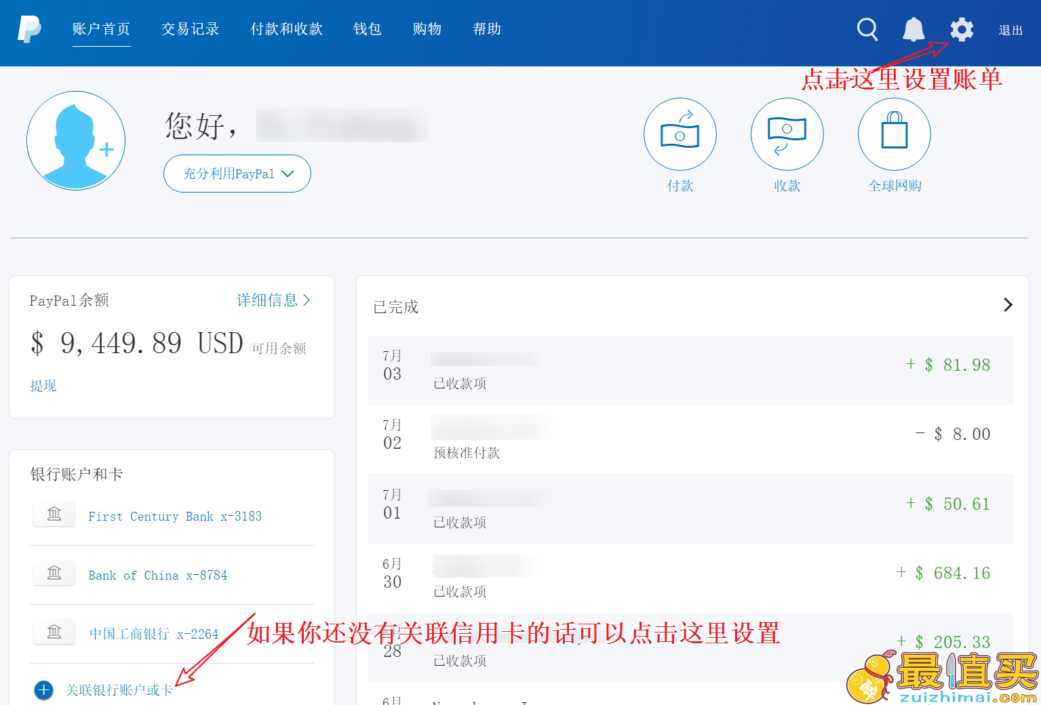Click the $9,449.89 USD balance amount
Image resolution: width=1041 pixels, height=705 pixels.
[137, 343]
